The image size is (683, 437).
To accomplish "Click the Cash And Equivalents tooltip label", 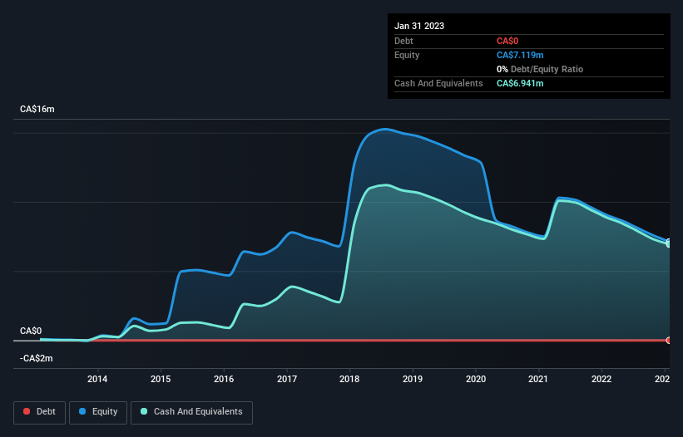I will tap(438, 83).
